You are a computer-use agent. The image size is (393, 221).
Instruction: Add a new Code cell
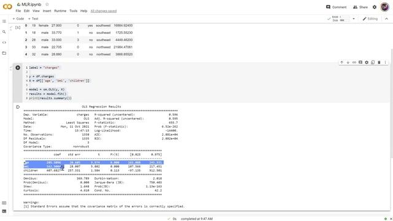18,19
